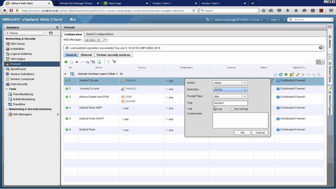Open Logical Switches in navigator
The width and height of the screenshot is (336, 189).
click(21, 54)
